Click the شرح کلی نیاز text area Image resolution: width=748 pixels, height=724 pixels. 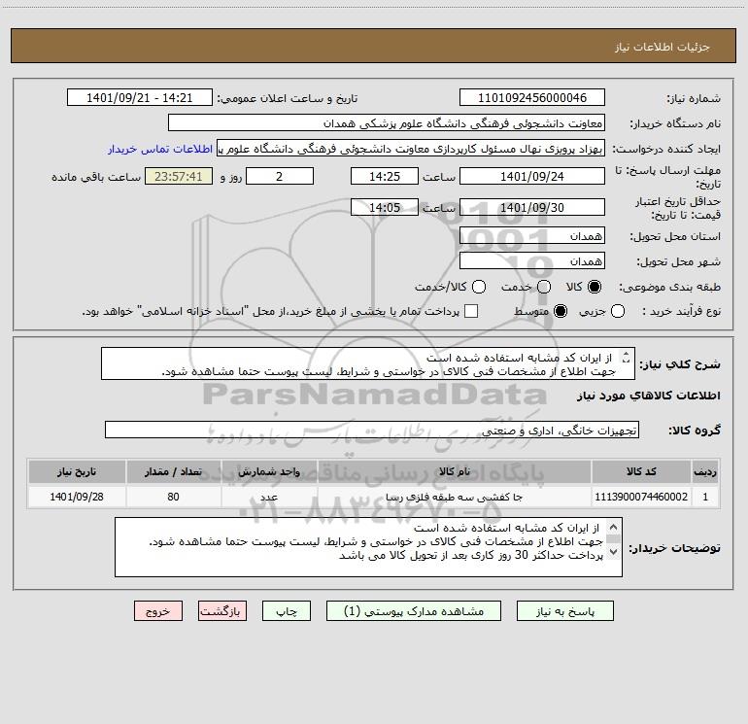point(368,363)
